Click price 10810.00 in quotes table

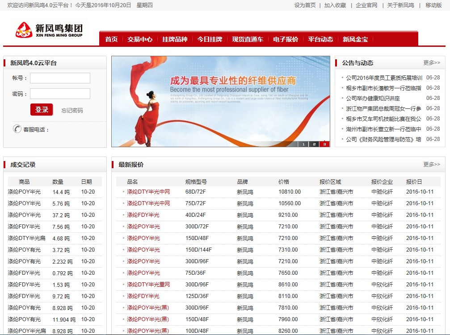point(290,192)
